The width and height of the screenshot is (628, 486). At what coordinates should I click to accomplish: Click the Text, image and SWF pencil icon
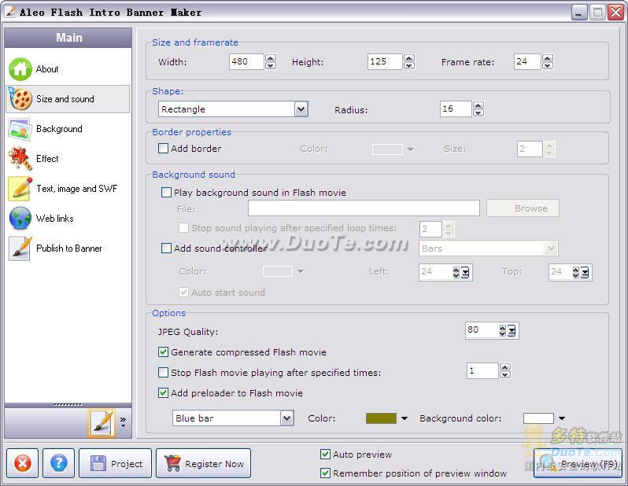[x=20, y=189]
